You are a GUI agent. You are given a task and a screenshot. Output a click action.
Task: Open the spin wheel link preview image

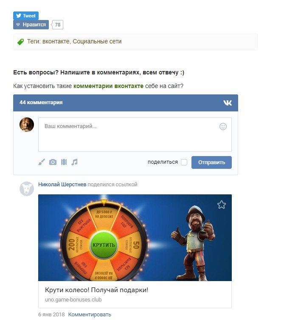(135, 238)
